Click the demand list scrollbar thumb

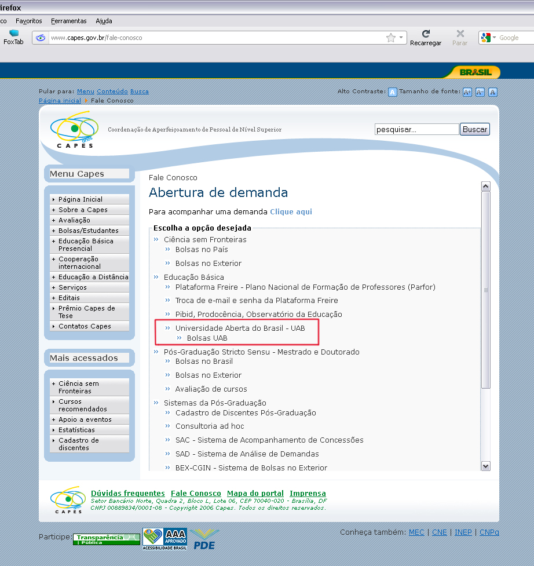(x=486, y=290)
